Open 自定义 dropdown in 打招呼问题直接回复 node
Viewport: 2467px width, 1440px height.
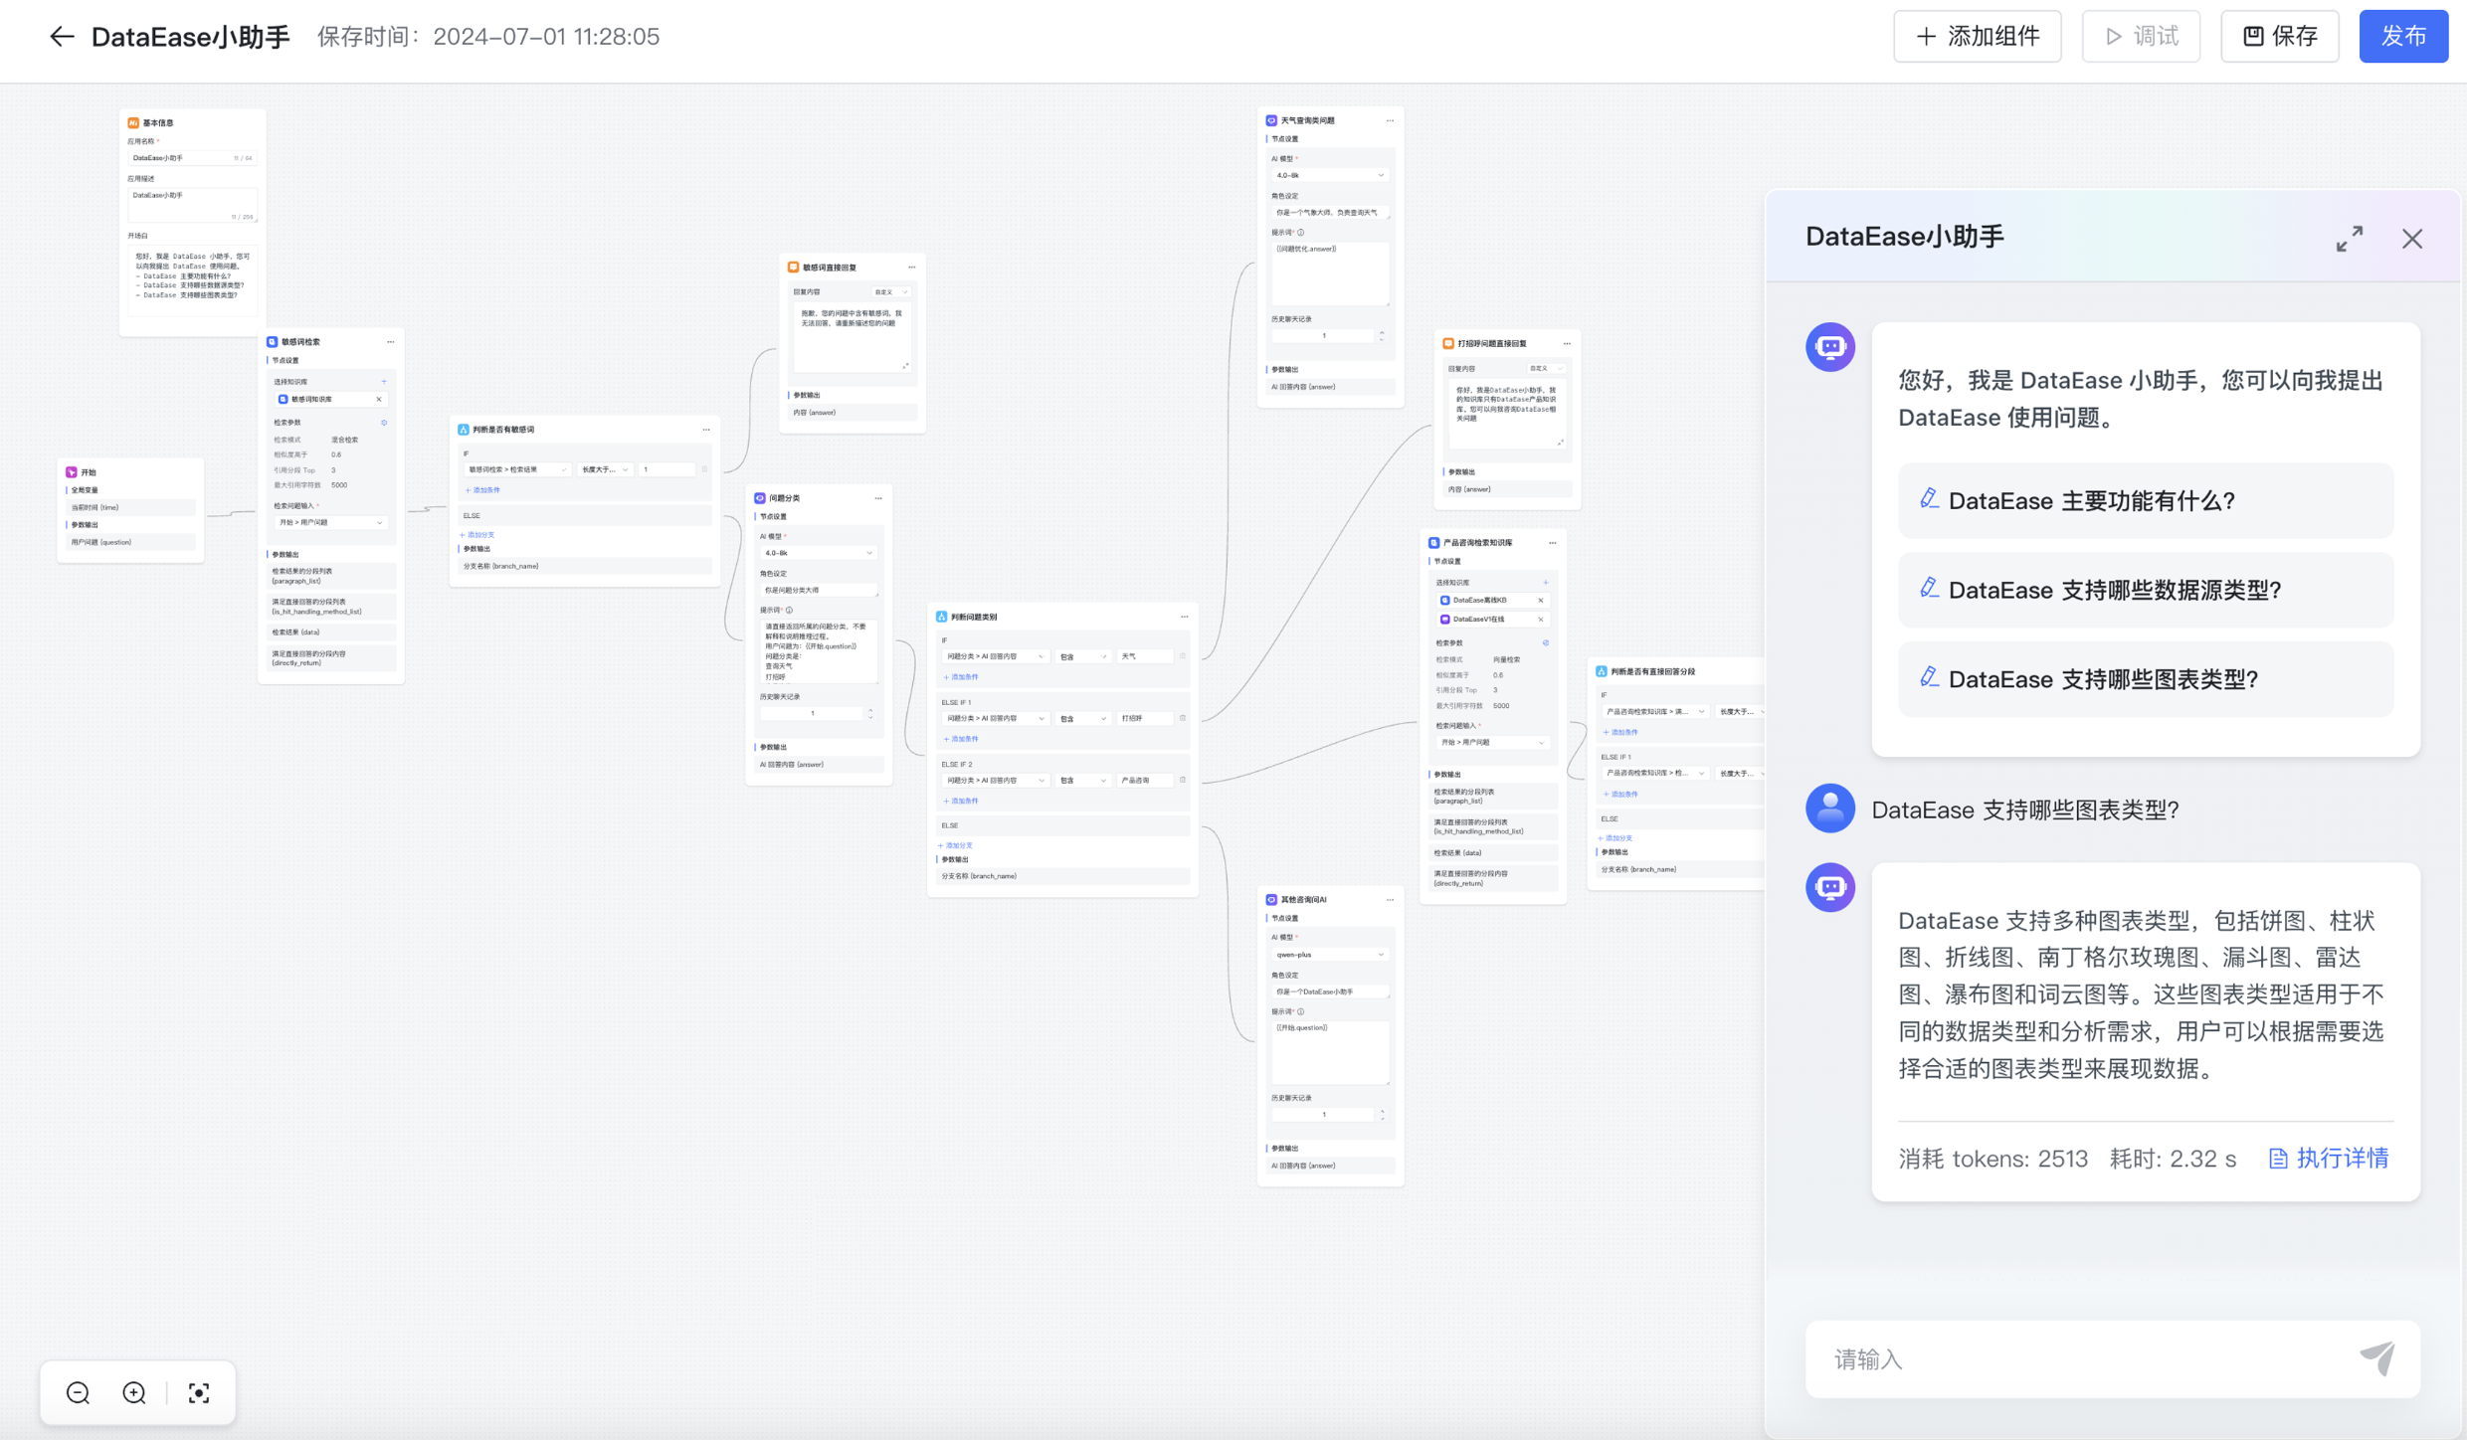coord(1545,368)
